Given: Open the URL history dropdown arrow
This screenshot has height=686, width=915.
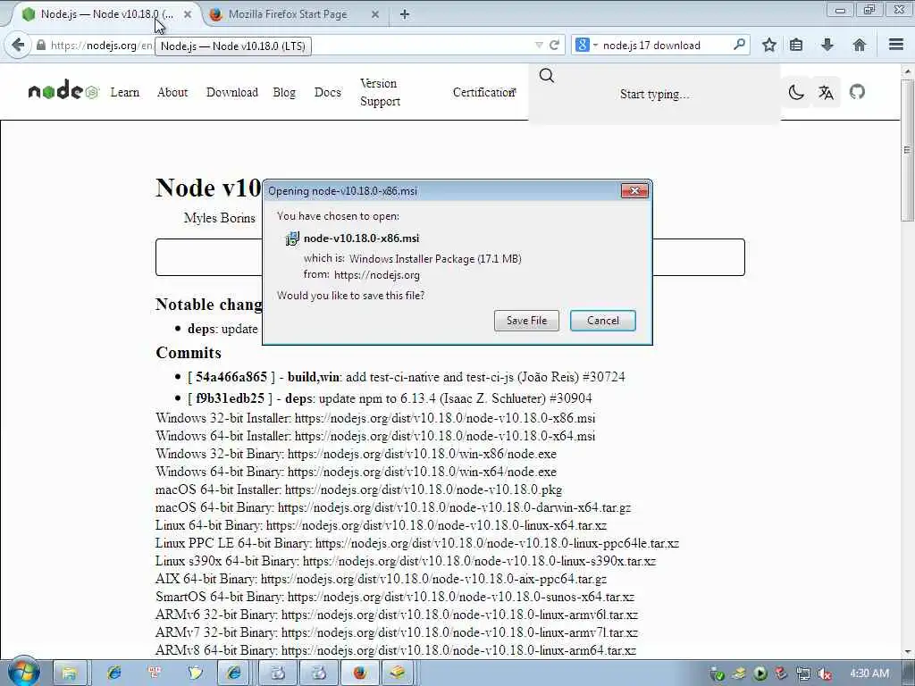Looking at the screenshot, I should click(539, 45).
